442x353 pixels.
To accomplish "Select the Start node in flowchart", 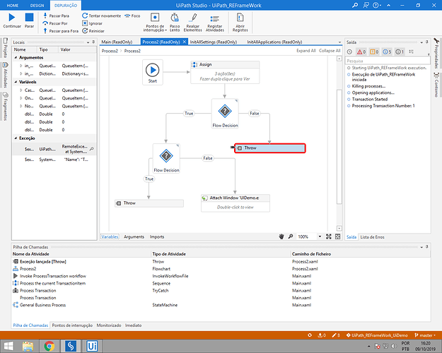I will tap(153, 72).
